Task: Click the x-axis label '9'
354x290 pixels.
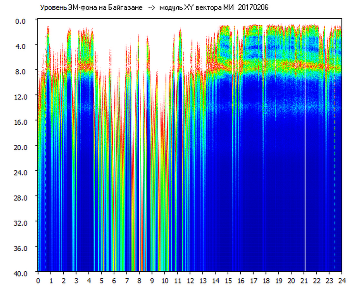Action: 152,281
